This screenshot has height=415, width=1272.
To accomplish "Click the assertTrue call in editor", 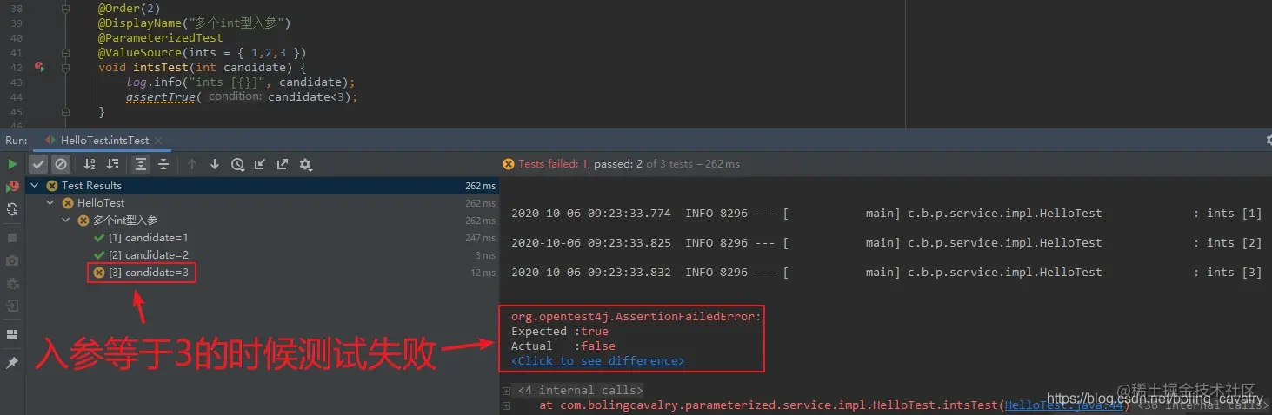I will [x=161, y=97].
